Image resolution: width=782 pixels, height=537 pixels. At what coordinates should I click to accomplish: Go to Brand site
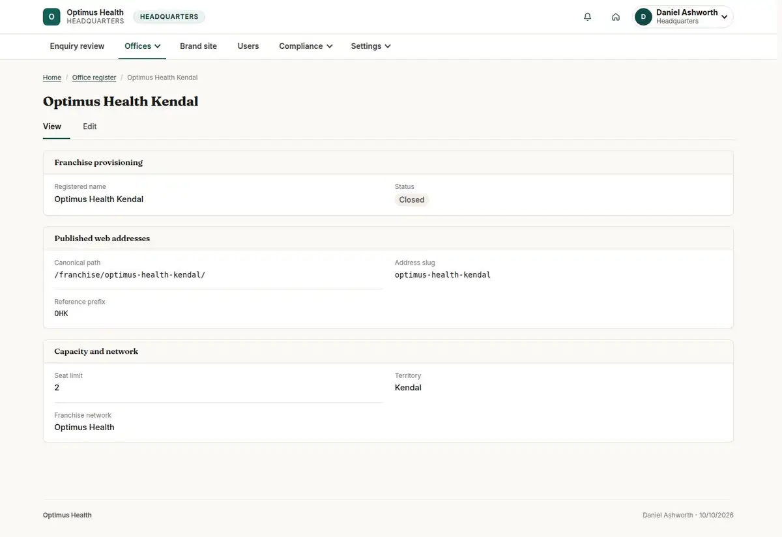pos(198,46)
